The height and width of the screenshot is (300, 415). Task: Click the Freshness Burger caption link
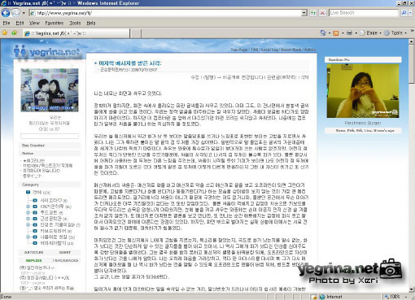(363, 123)
